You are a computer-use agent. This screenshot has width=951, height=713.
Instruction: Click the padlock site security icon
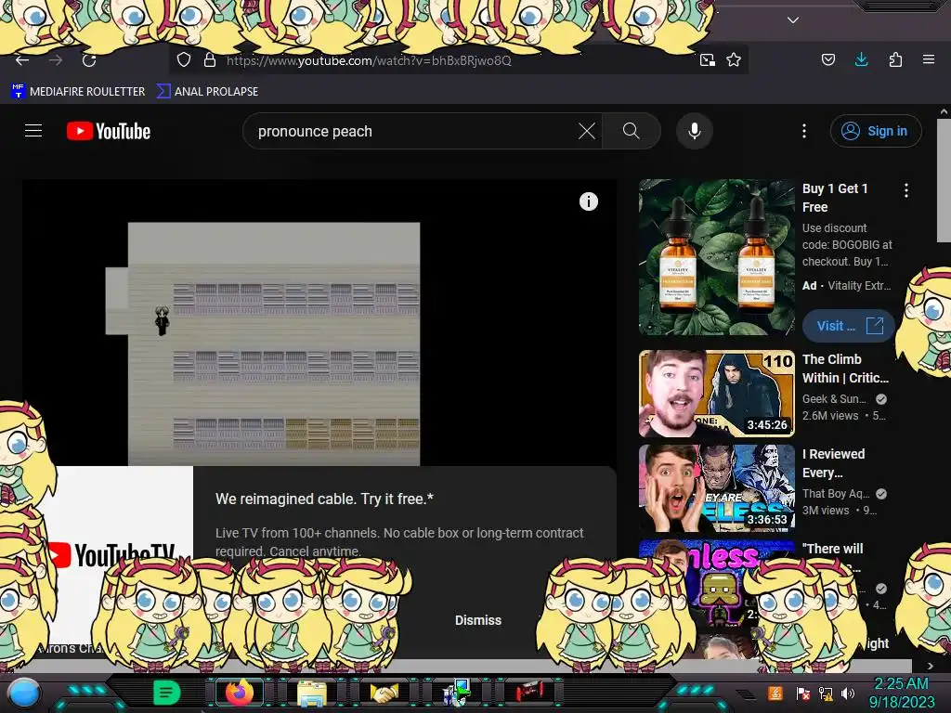210,60
